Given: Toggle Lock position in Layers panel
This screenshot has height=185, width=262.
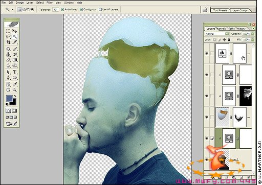Looking at the screenshot, I should coord(224,40).
